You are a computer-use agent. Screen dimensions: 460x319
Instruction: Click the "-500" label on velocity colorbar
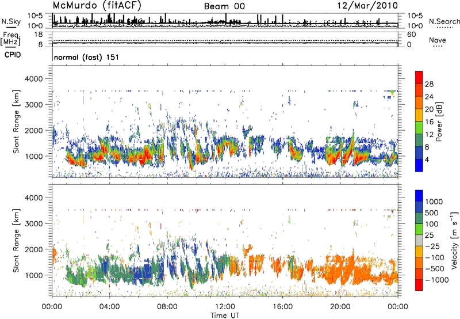pyautogui.click(x=434, y=269)
